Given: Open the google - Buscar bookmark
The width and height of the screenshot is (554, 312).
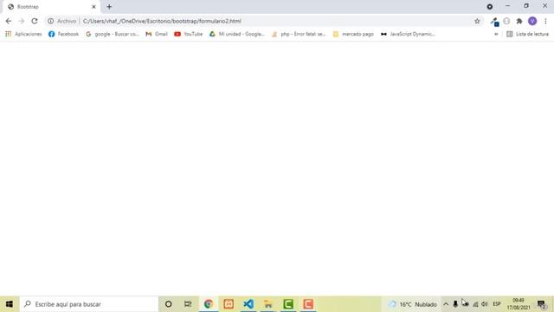Looking at the screenshot, I should pyautogui.click(x=112, y=34).
